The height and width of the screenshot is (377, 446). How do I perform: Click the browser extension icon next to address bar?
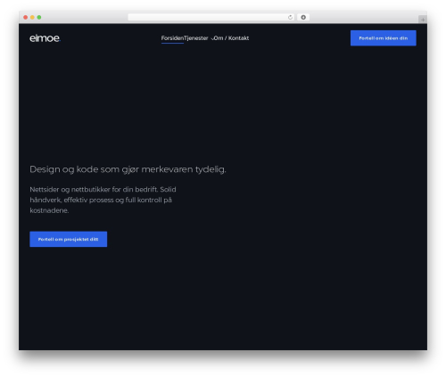tap(303, 17)
